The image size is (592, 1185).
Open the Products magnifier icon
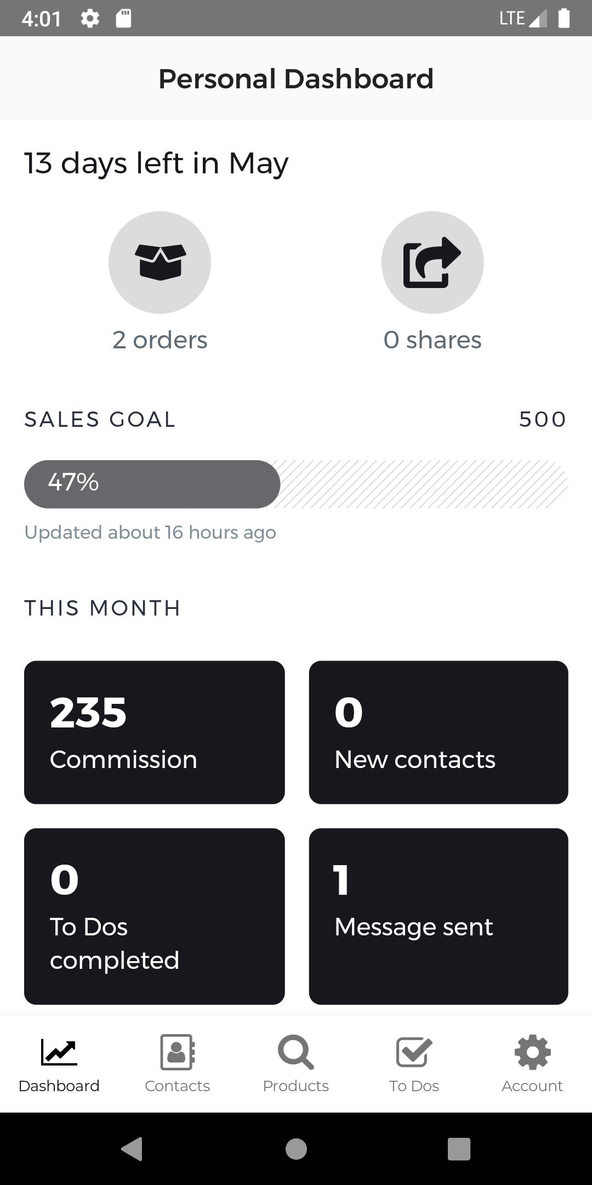pos(296,1052)
